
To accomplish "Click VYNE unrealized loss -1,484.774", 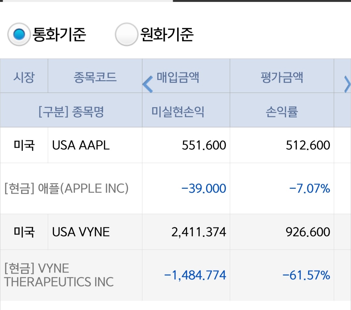I will [195, 275].
